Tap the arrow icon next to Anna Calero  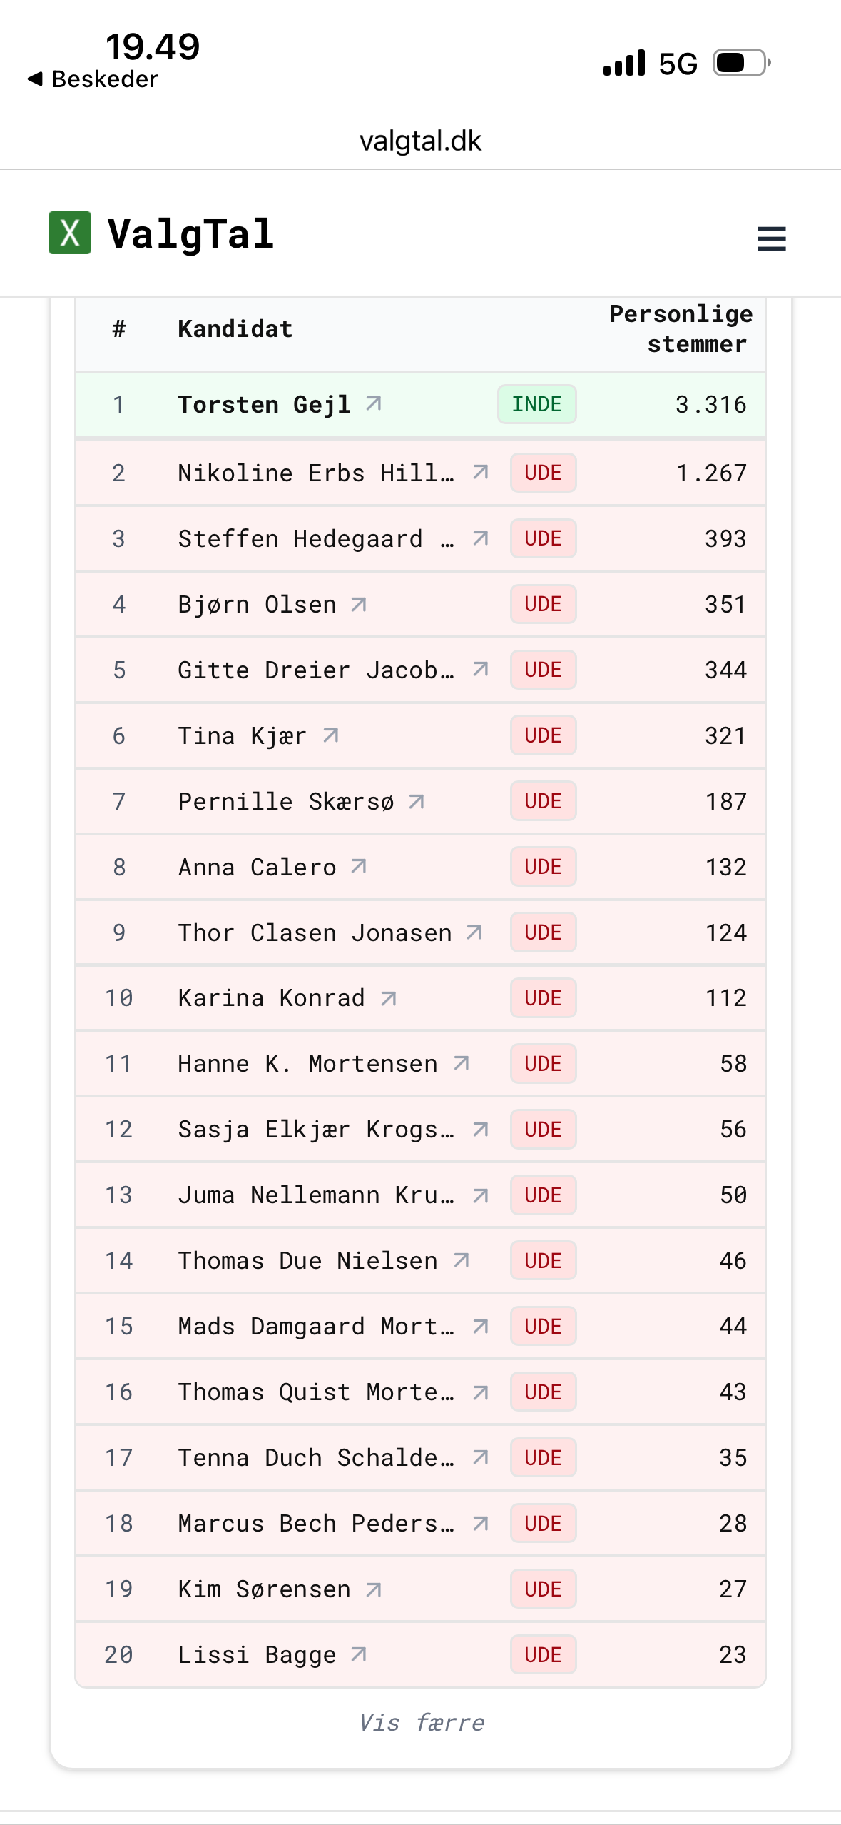click(359, 867)
